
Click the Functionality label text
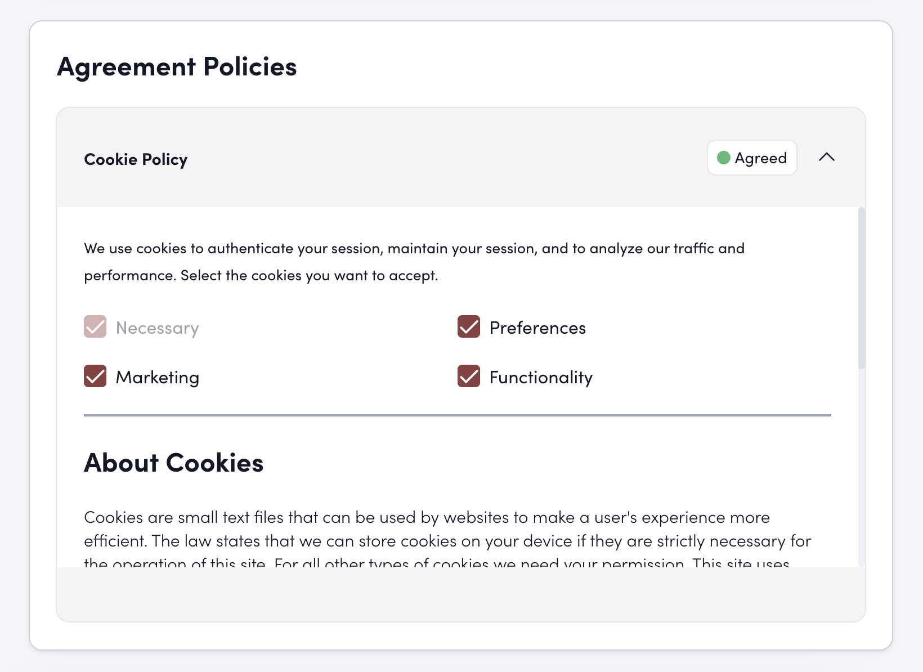tap(541, 378)
